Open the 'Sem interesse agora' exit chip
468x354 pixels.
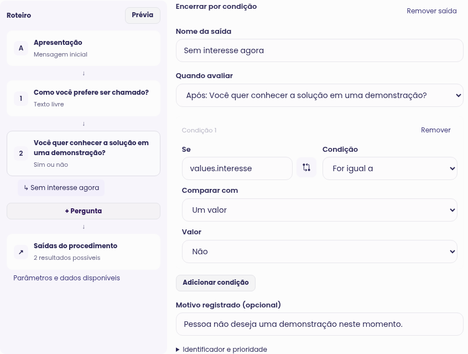pyautogui.click(x=61, y=188)
